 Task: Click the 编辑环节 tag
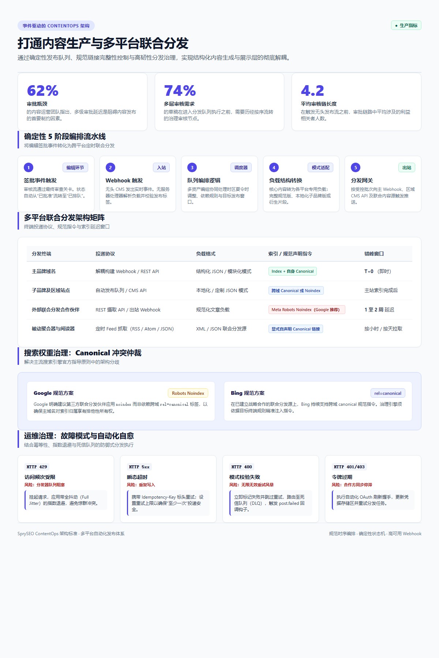tap(75, 167)
